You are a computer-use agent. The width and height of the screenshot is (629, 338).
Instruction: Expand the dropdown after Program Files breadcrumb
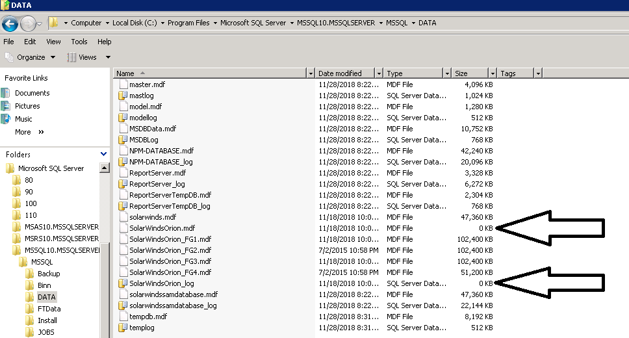[x=215, y=23]
